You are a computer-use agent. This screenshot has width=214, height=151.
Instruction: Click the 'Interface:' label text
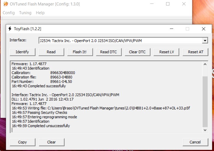pos(18,40)
